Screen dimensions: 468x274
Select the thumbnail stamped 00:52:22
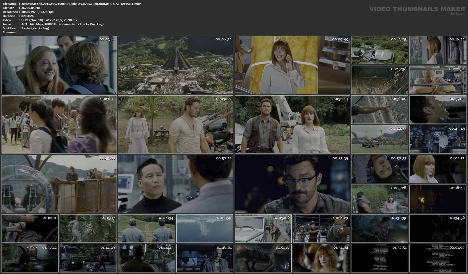tap(176, 184)
